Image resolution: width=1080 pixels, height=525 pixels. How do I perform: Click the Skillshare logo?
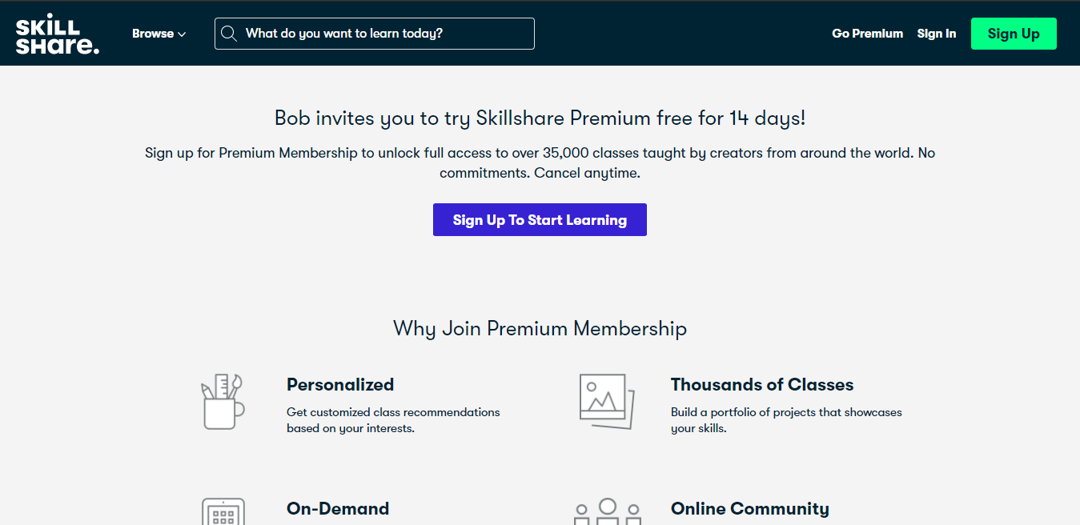click(x=57, y=34)
